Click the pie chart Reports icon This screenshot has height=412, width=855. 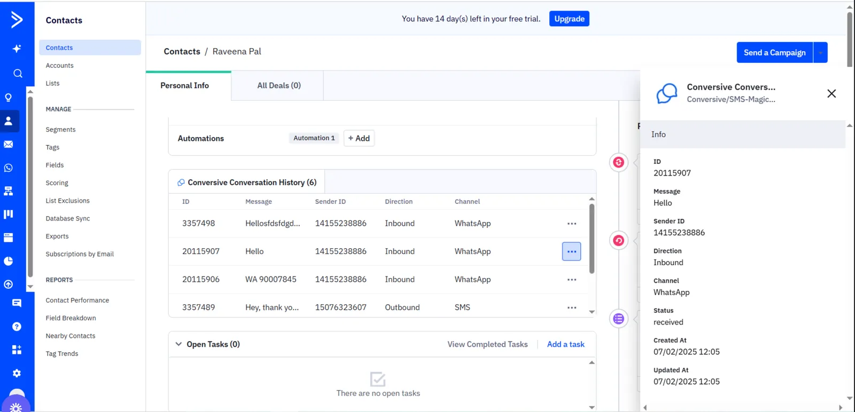coord(9,261)
